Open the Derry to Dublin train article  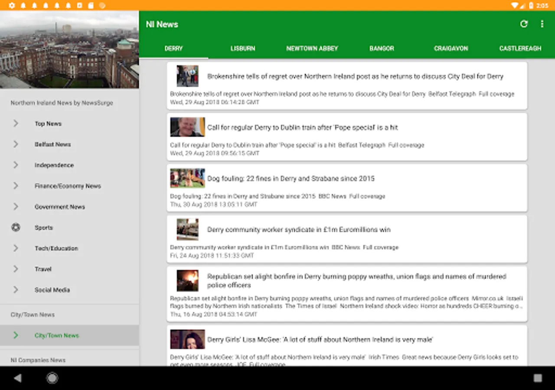pos(302,127)
